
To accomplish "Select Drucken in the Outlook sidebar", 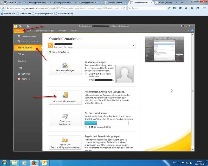I will 22,61.
